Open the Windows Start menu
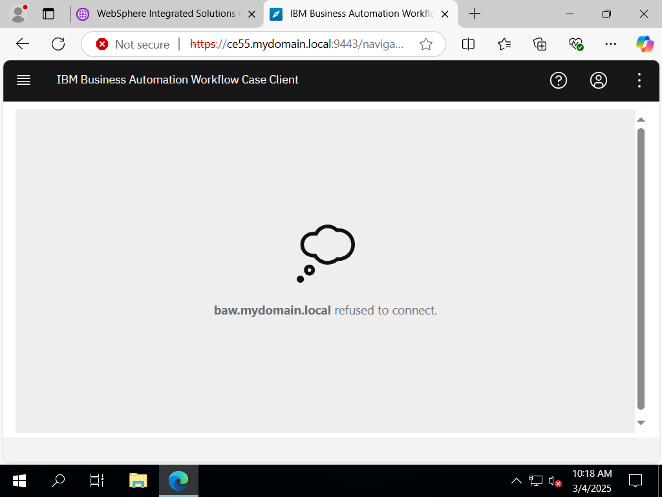 point(19,481)
